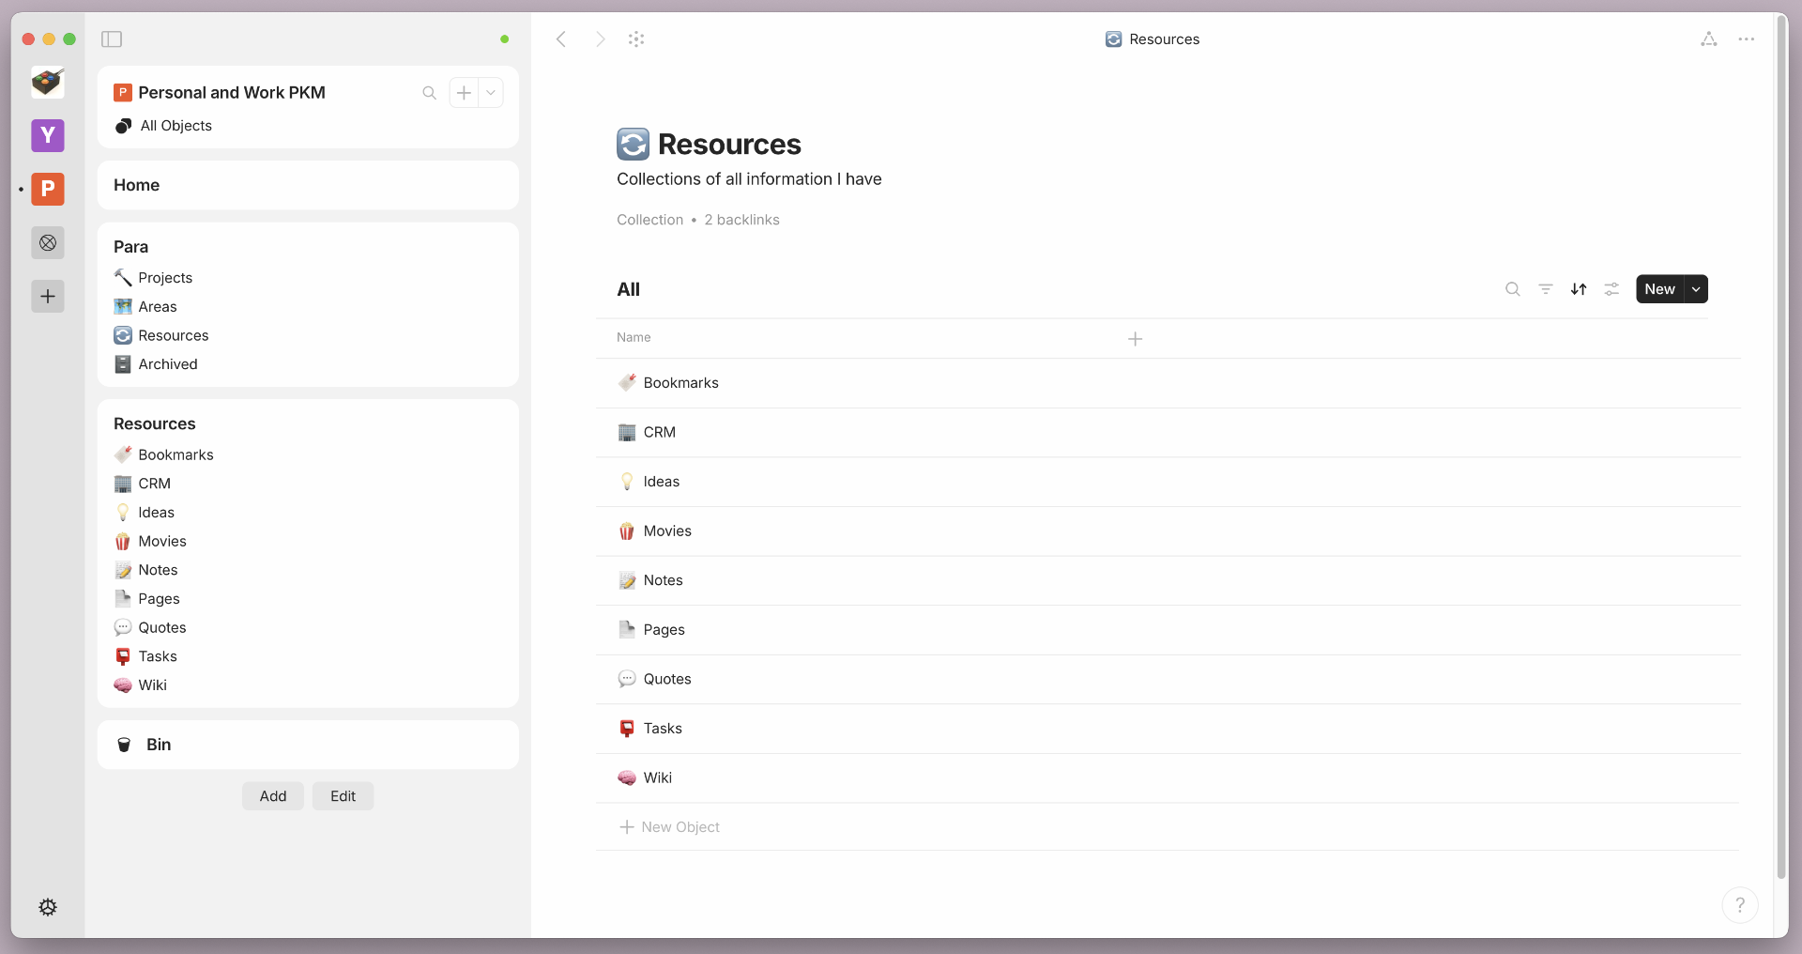The width and height of the screenshot is (1802, 954).
Task: Open the graph view triangle icon
Action: point(1709,38)
